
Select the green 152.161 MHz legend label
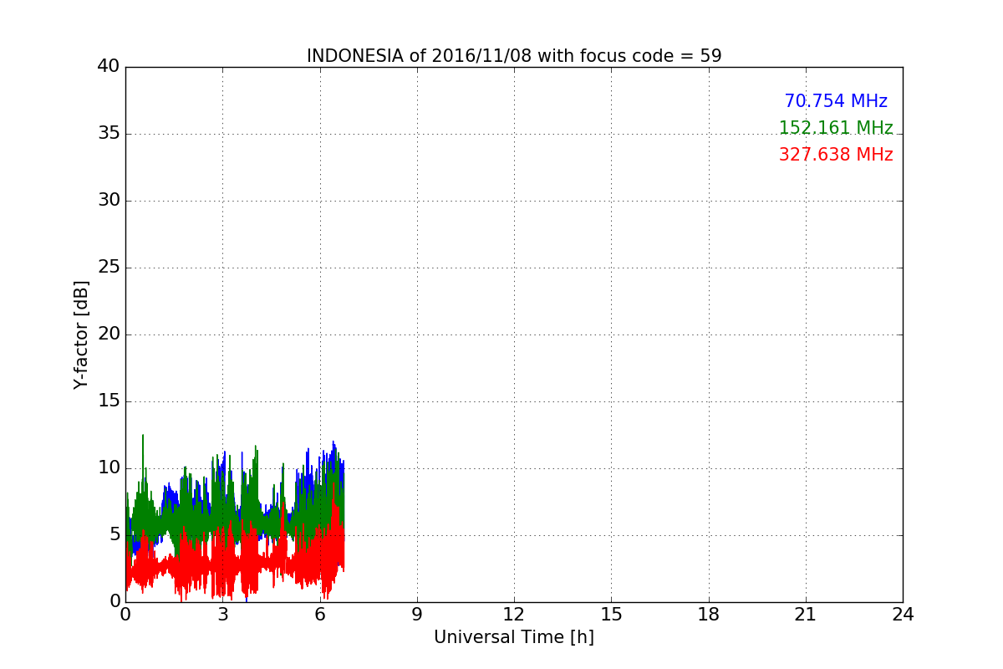pos(836,128)
